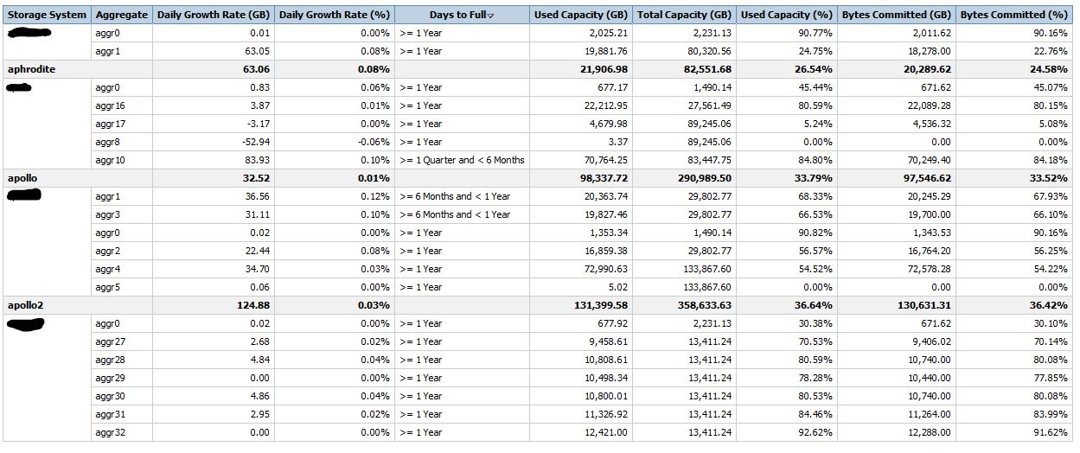This screenshot has width=1080, height=453.
Task: Sort by Storage System column header
Action: coord(48,15)
